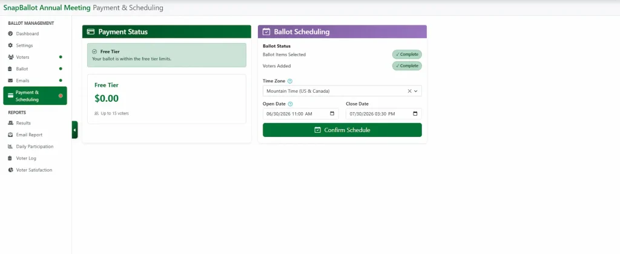Click the Open Date help icon
The height and width of the screenshot is (254, 620).
(x=290, y=104)
